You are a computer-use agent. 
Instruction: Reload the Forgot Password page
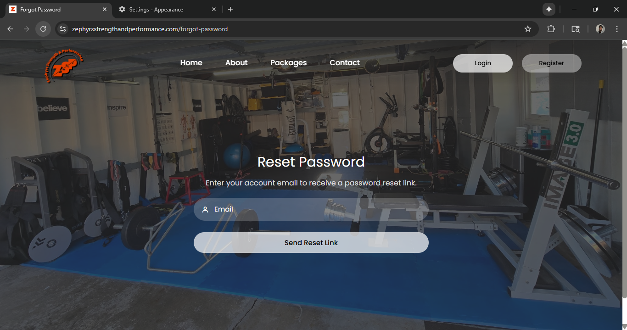tap(43, 28)
